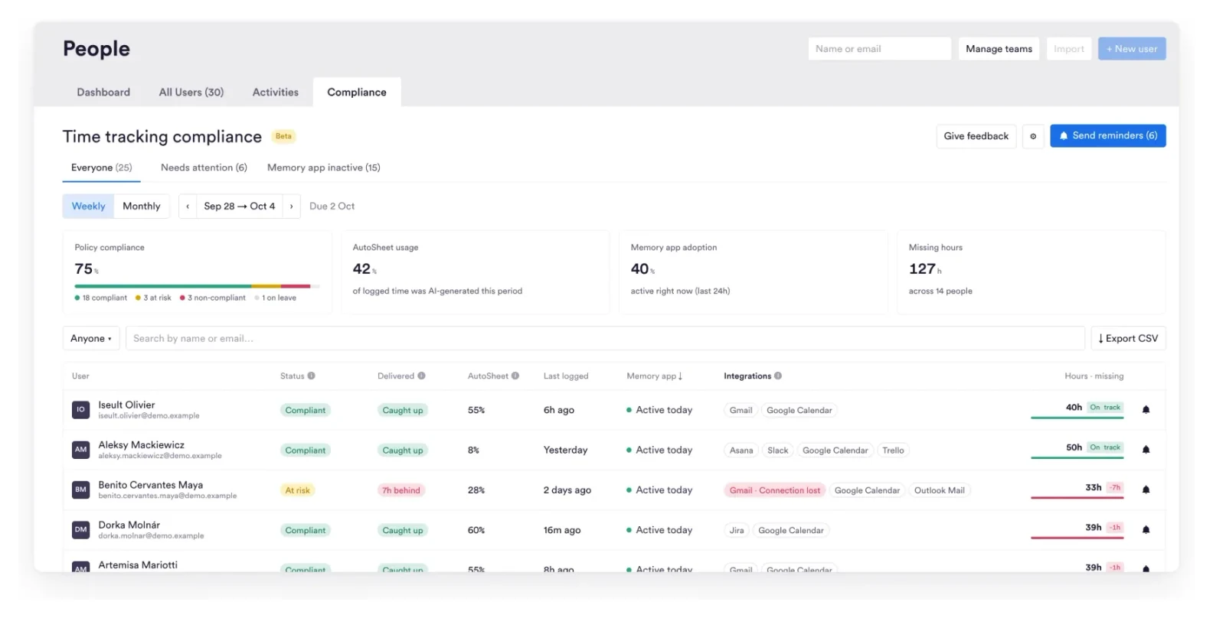This screenshot has height=618, width=1213.
Task: Show the Memory app inactive (15) sub-tab
Action: pos(323,168)
